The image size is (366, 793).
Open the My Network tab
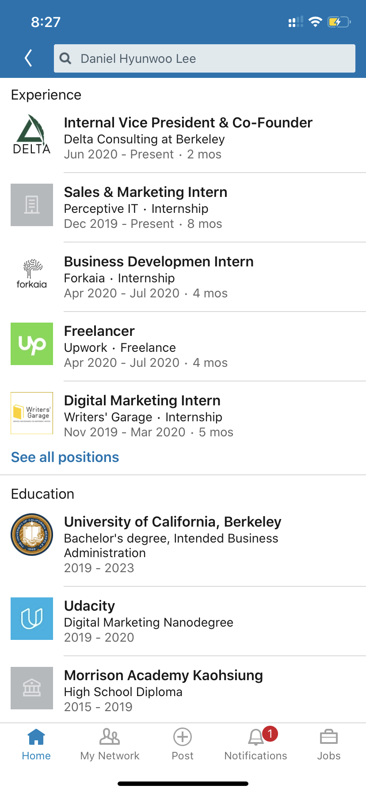tap(110, 744)
